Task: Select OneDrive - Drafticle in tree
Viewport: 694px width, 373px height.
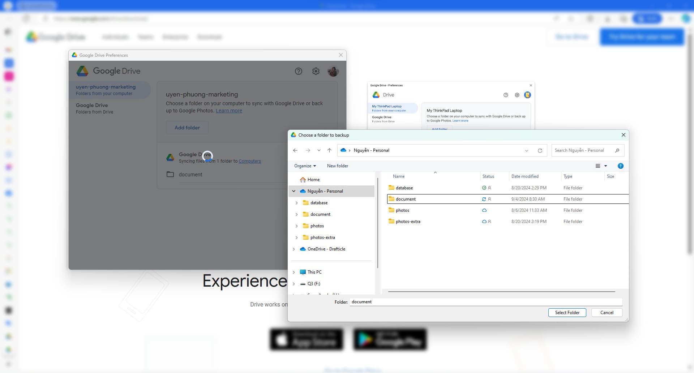Action: (326, 249)
